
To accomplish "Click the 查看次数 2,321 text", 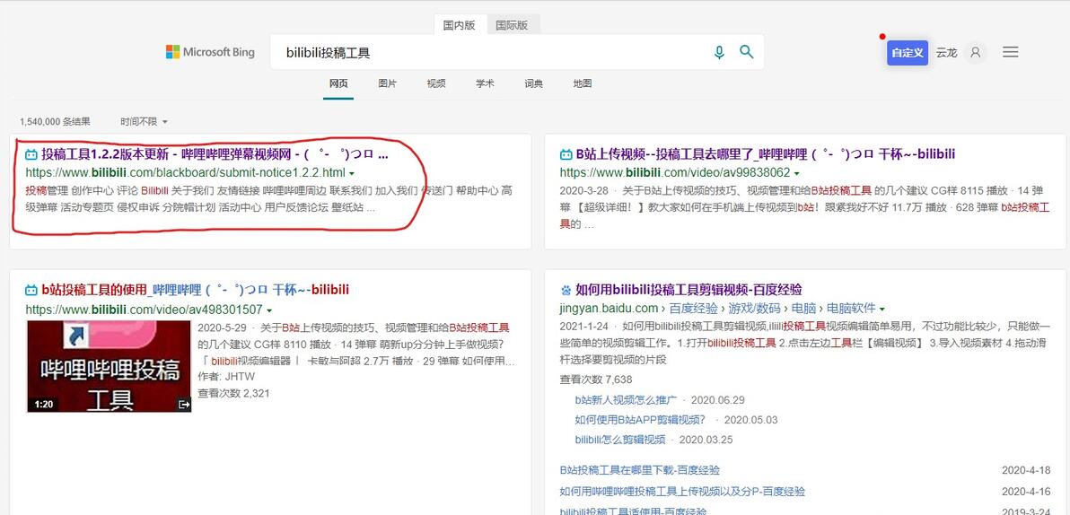I will click(x=233, y=393).
